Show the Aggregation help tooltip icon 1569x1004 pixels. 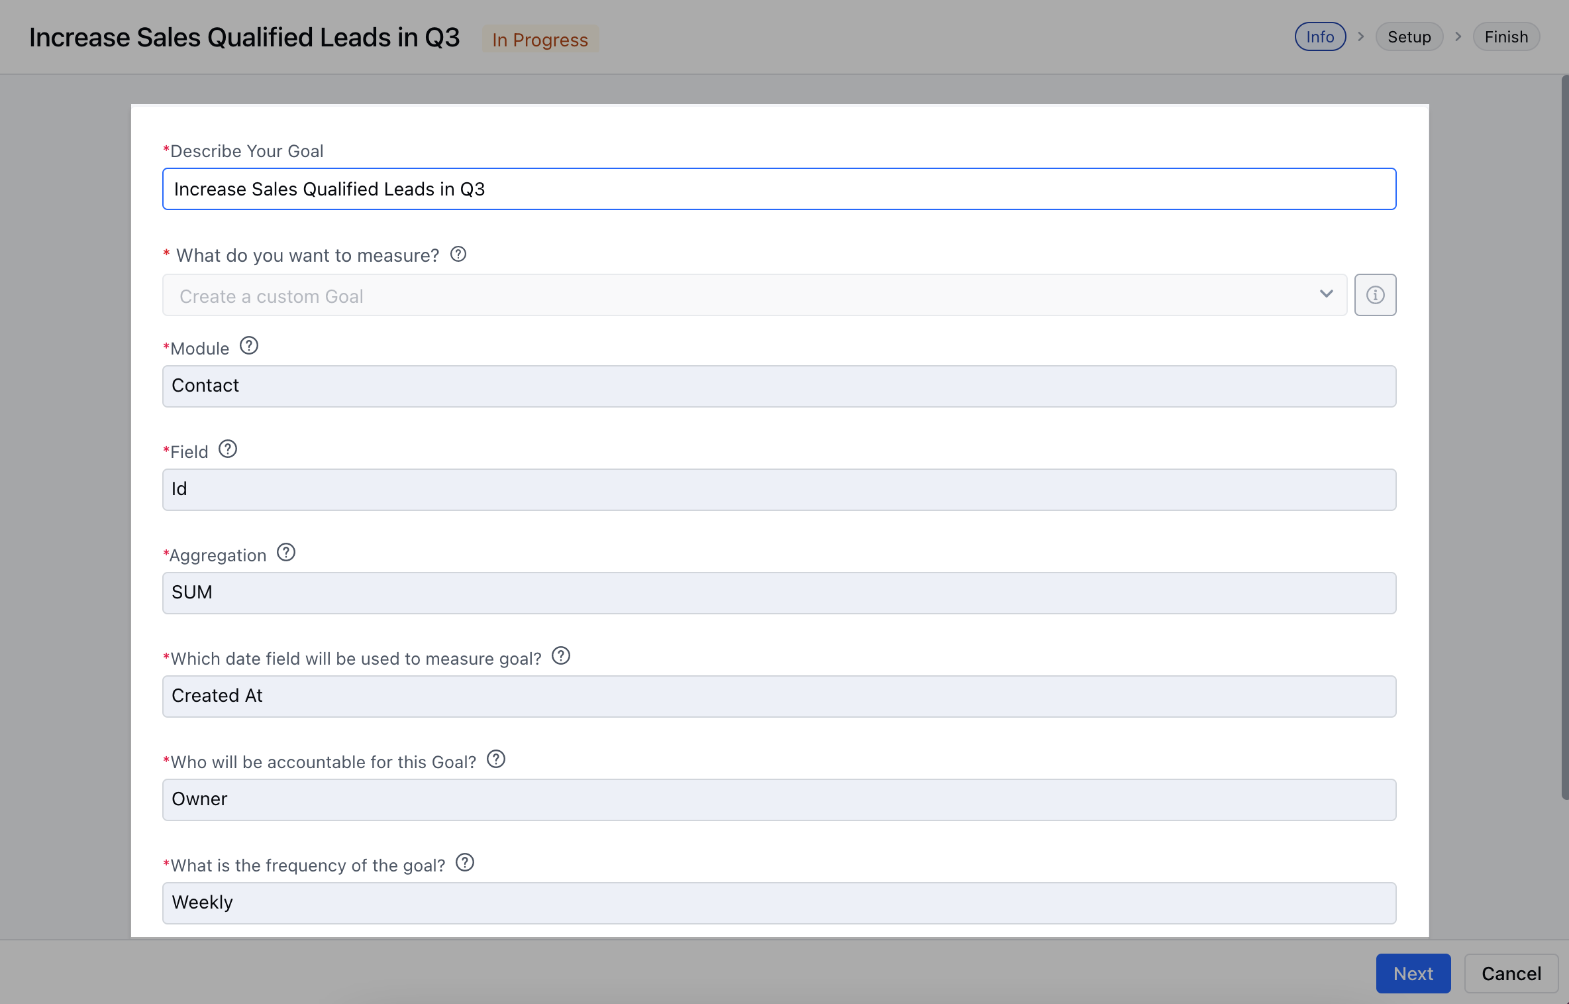tap(286, 553)
